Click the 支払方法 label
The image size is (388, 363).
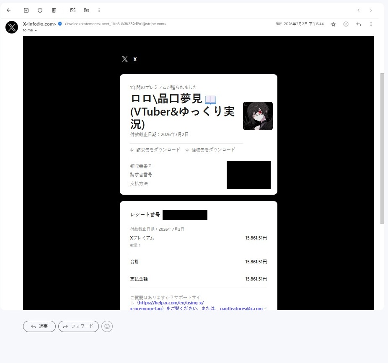click(x=139, y=183)
